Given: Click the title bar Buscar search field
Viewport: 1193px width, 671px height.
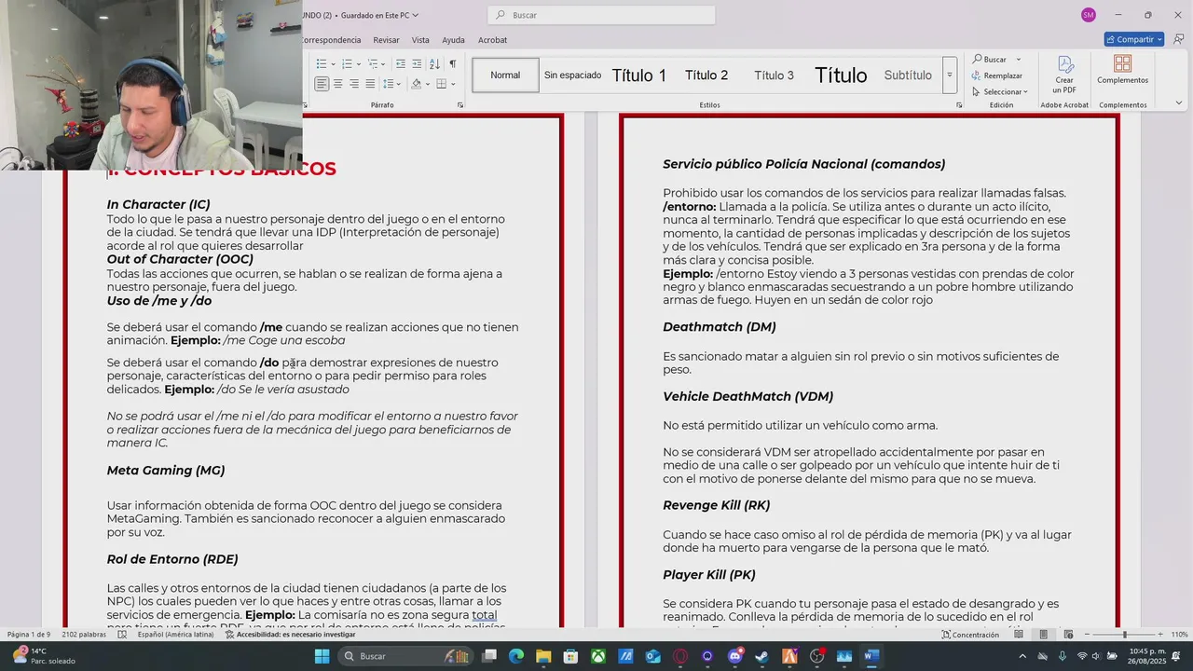Looking at the screenshot, I should pos(601,15).
